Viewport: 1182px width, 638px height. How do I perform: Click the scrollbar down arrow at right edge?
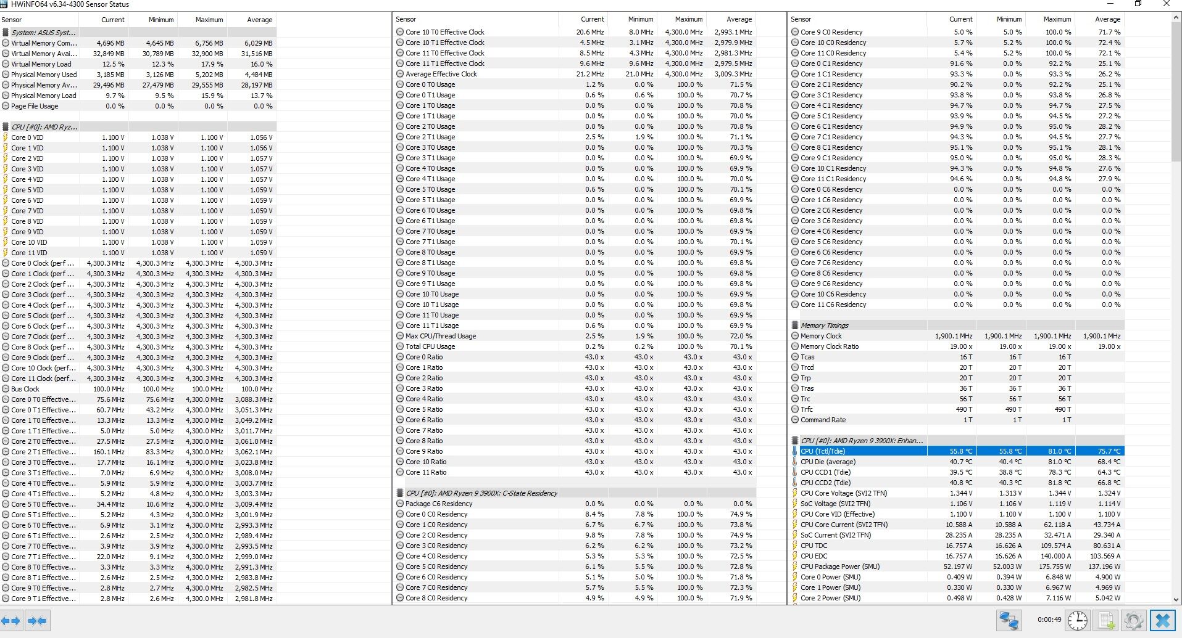point(1176,599)
